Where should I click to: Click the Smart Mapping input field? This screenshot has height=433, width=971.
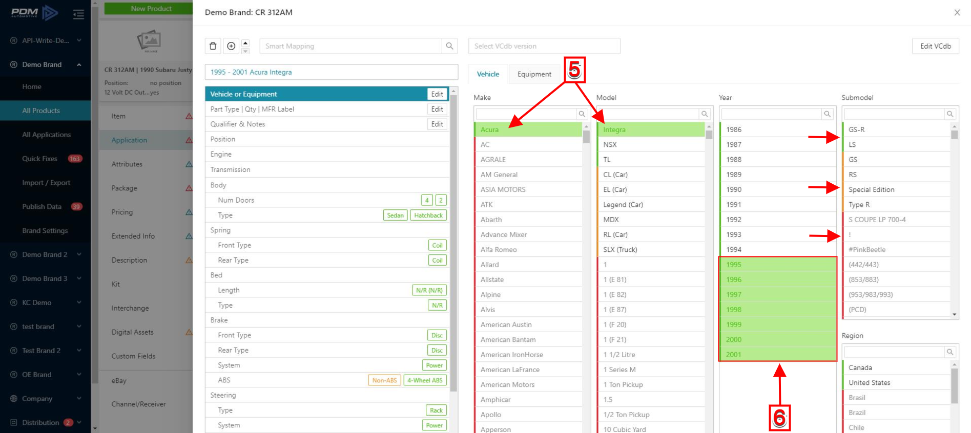pyautogui.click(x=351, y=46)
